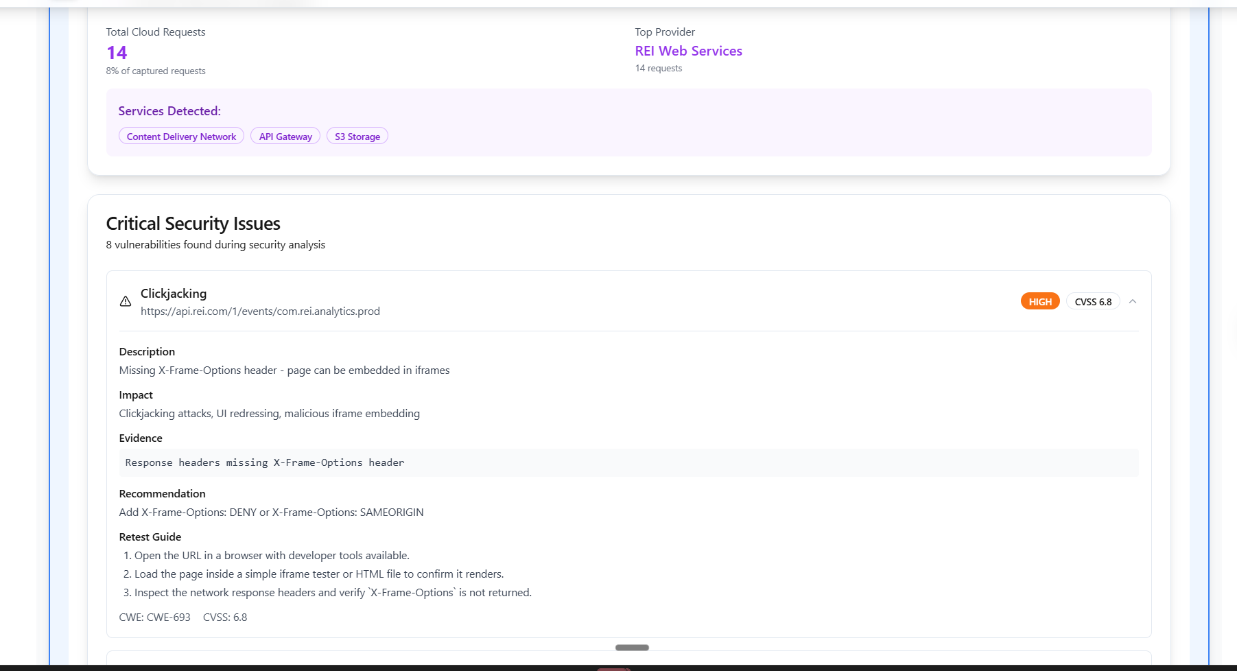Click the api.rei.com events URL
Image resolution: width=1237 pixels, height=671 pixels.
[260, 311]
